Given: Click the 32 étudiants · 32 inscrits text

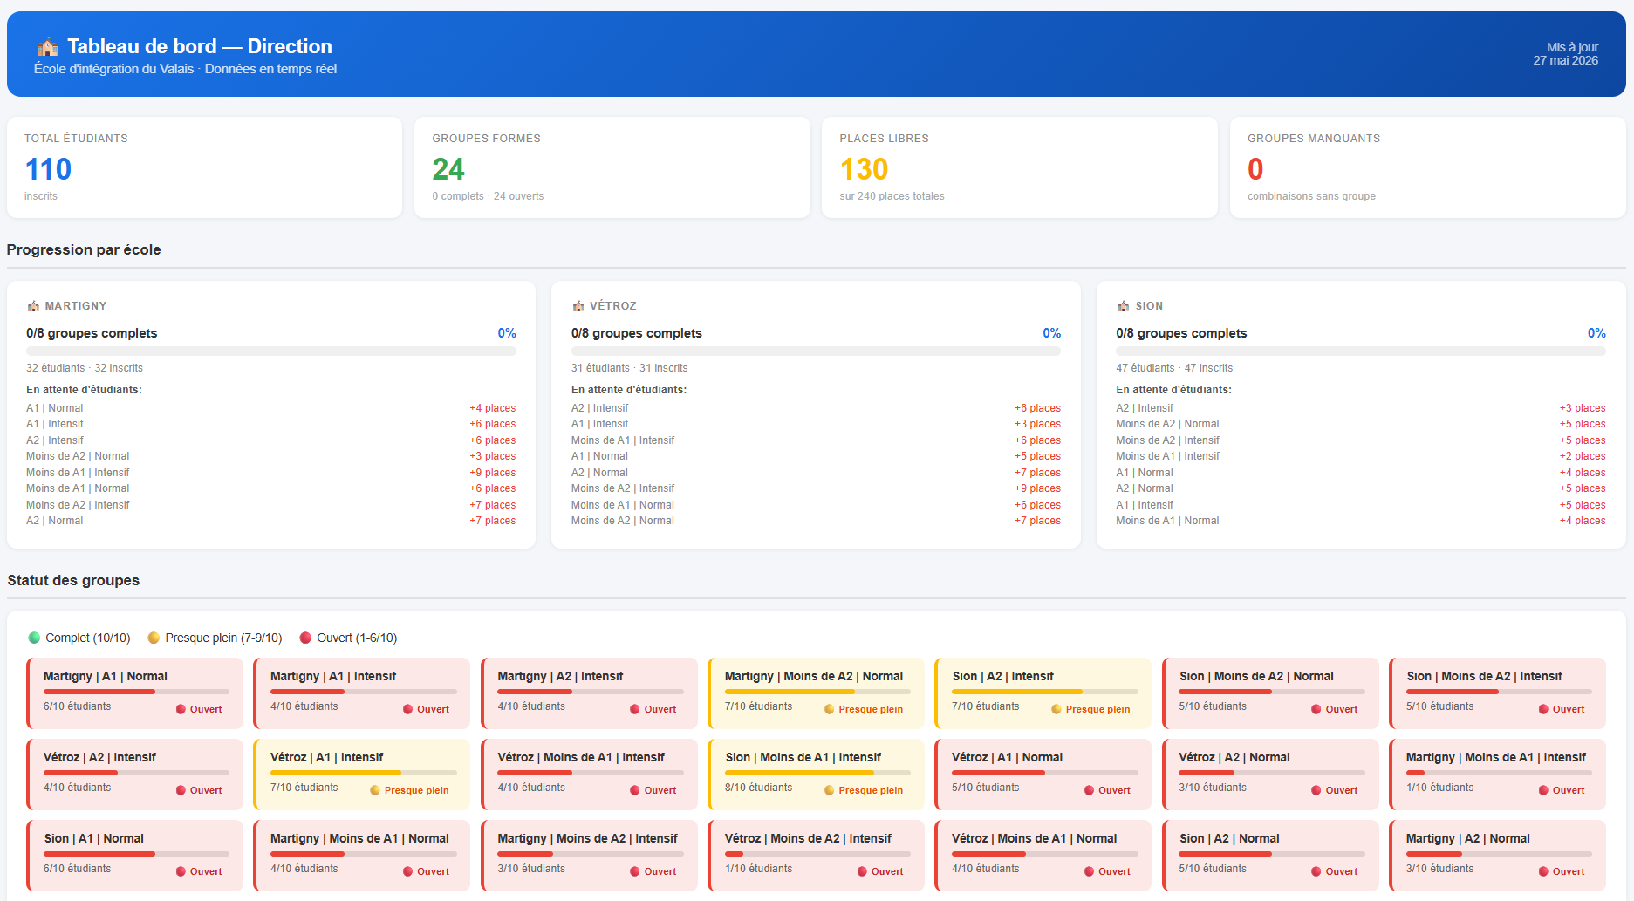Looking at the screenshot, I should pos(85,368).
